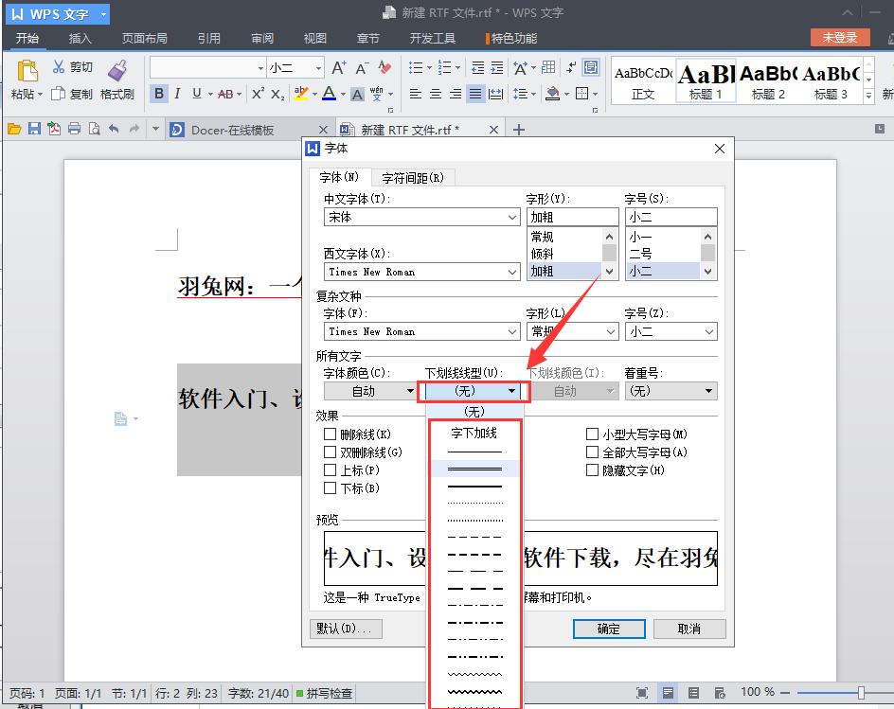
Task: Align text left in ribbon
Action: pos(416,94)
